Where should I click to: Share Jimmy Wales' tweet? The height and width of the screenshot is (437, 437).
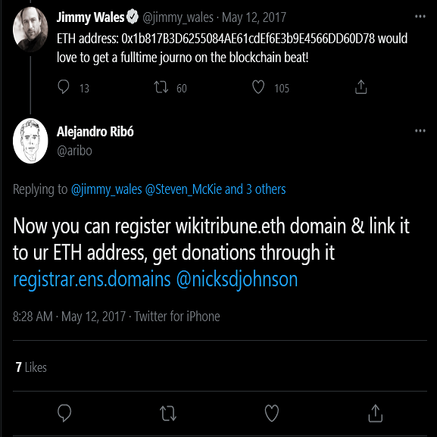tap(361, 87)
